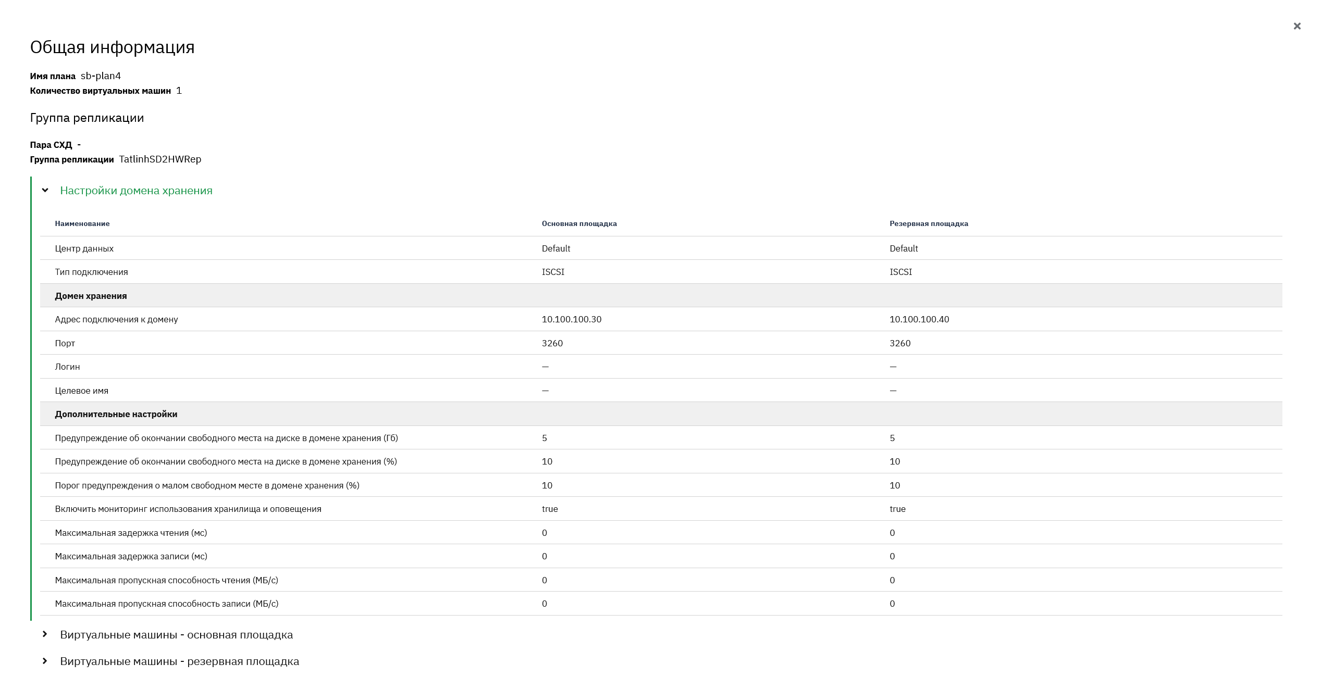Click 'Максимальная задержка записи (мс)' label
The height and width of the screenshot is (677, 1322).
coord(131,556)
